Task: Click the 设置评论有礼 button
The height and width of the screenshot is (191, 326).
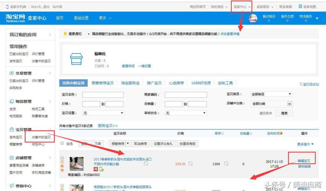Action: 163,144
